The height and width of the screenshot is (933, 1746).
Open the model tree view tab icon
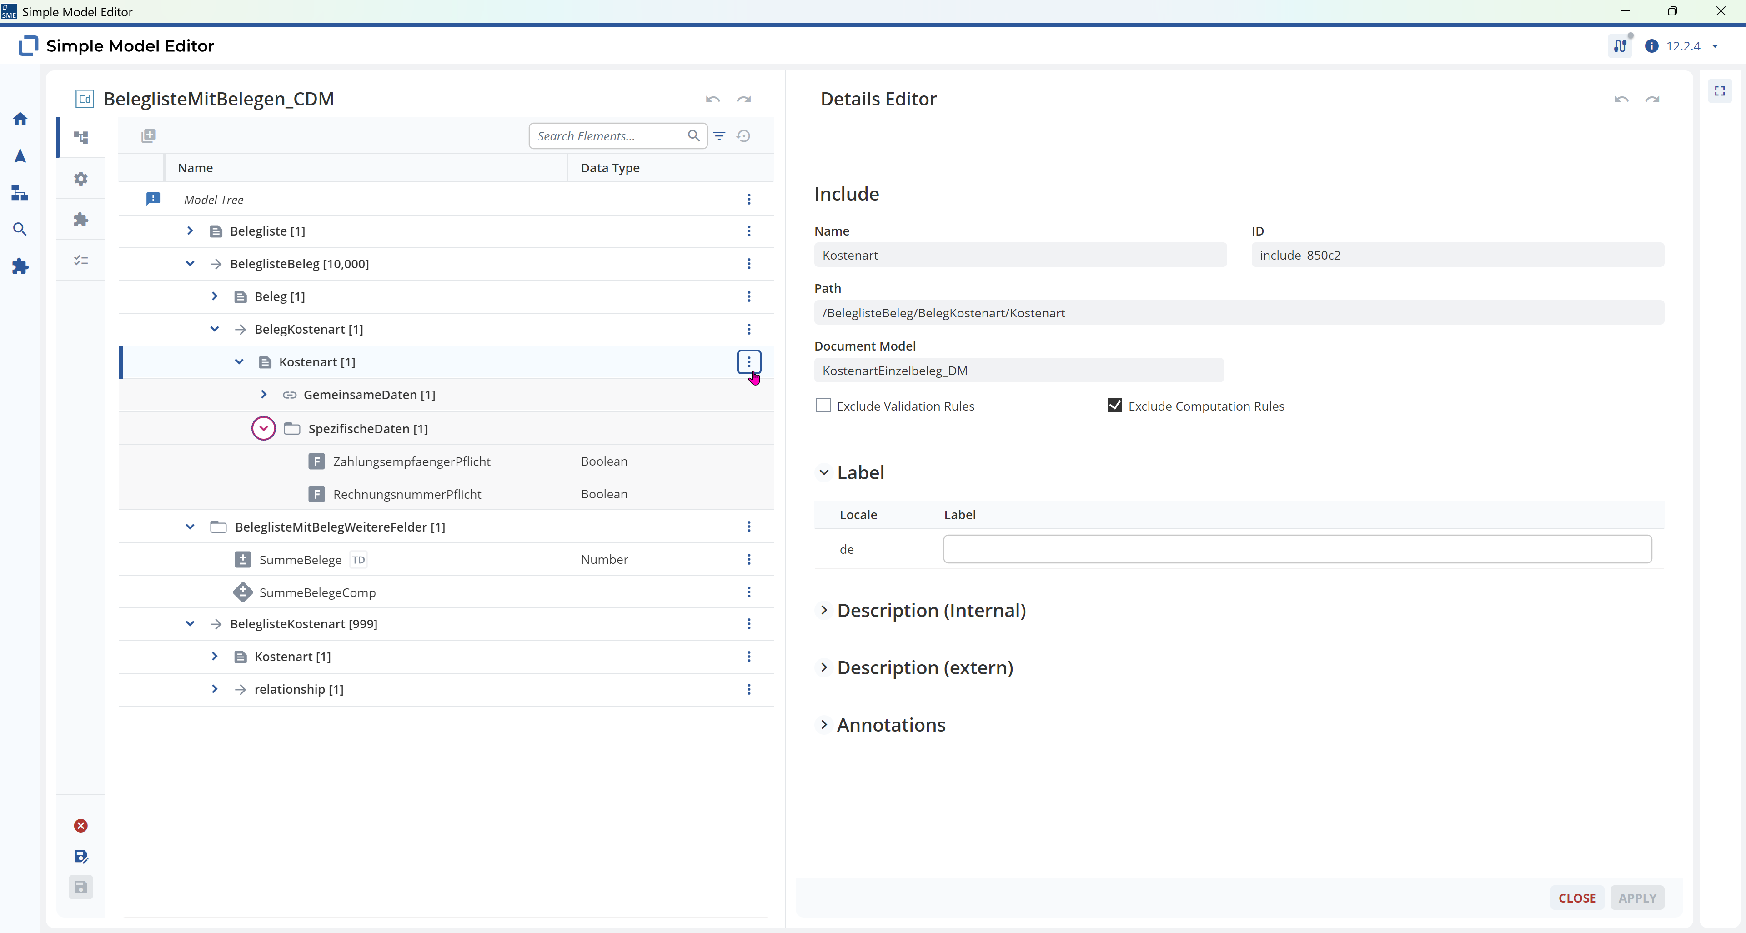click(81, 138)
